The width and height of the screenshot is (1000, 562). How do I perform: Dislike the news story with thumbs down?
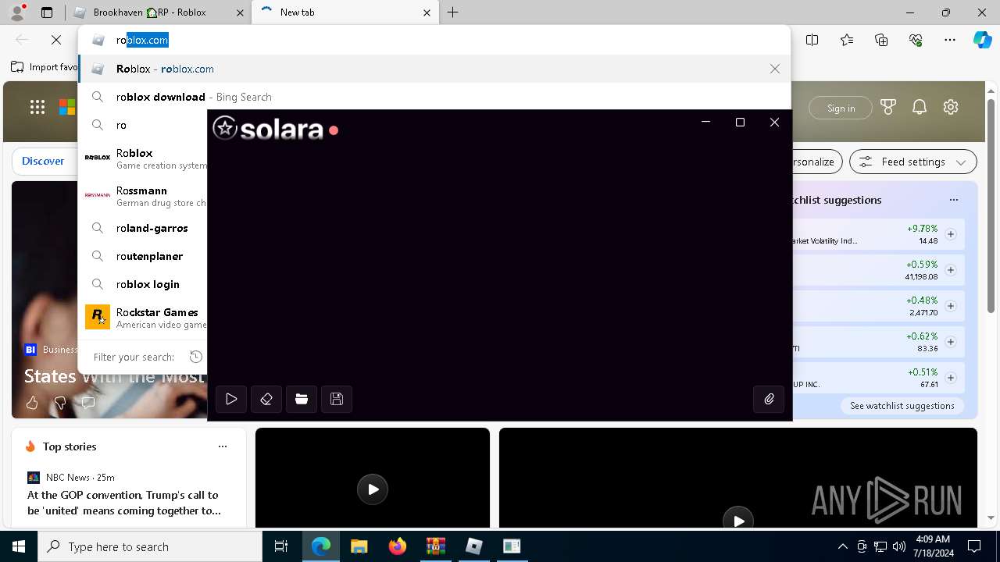[60, 403]
